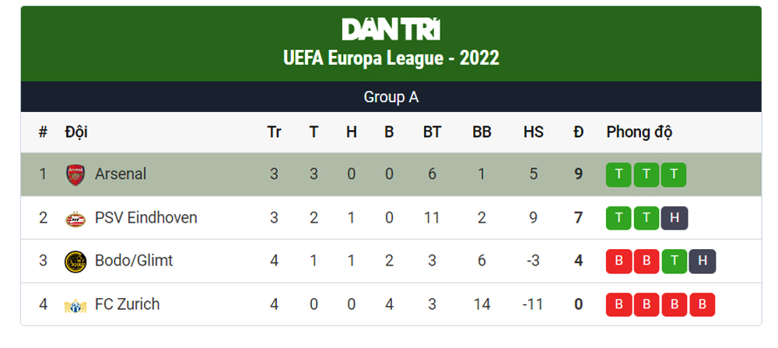Viewport: 778px width, 348px height.
Task: Click the HS column header
Action: (x=533, y=132)
